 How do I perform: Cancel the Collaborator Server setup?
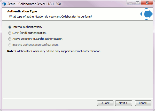coord(143,103)
